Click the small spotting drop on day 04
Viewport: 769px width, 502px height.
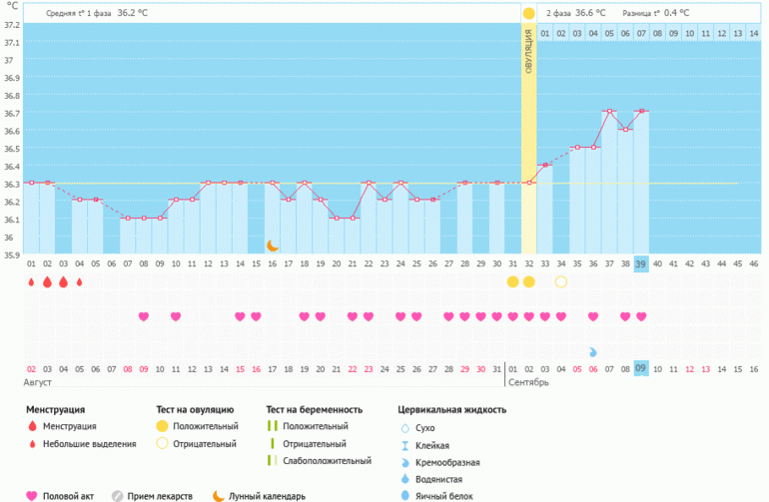(79, 282)
